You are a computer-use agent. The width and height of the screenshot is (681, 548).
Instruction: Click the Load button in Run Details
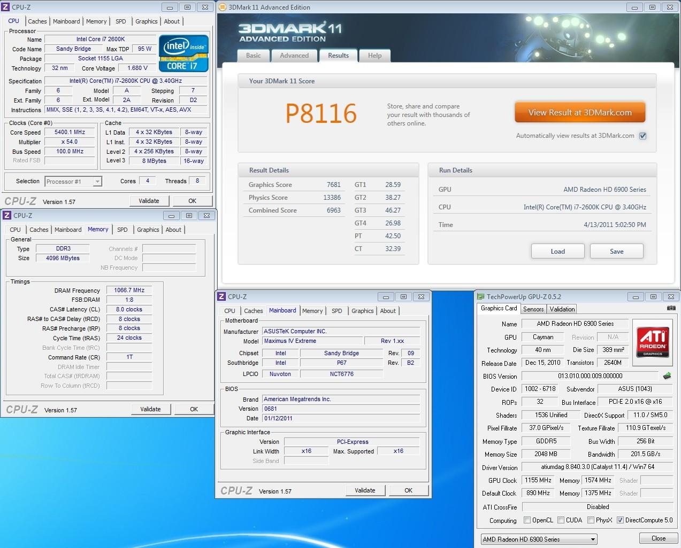click(x=558, y=252)
